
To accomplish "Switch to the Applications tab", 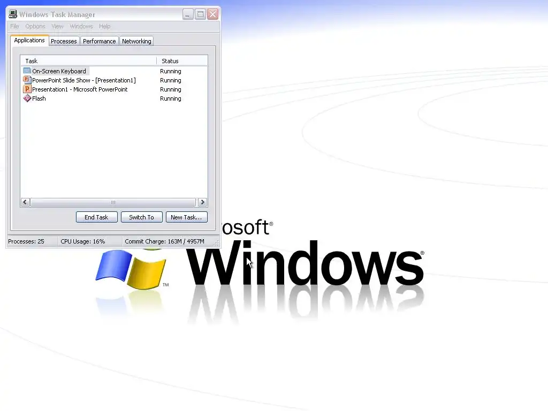I will coord(29,40).
